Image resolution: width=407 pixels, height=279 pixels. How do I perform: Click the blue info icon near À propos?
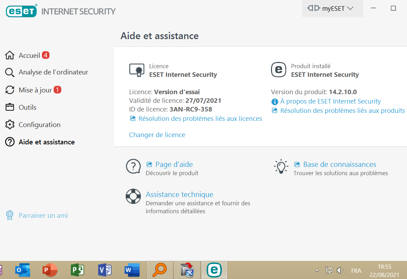pyautogui.click(x=275, y=101)
